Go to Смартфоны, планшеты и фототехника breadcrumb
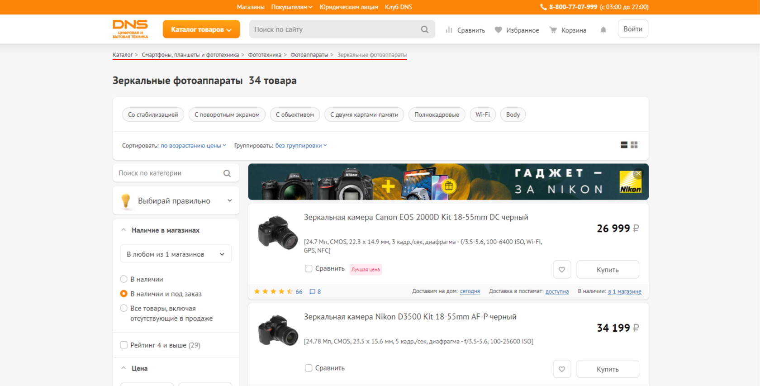The height and width of the screenshot is (386, 760). click(190, 55)
